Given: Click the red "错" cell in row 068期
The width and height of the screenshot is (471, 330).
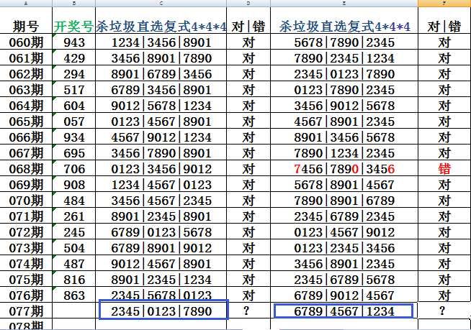Looking at the screenshot, I should [444, 168].
